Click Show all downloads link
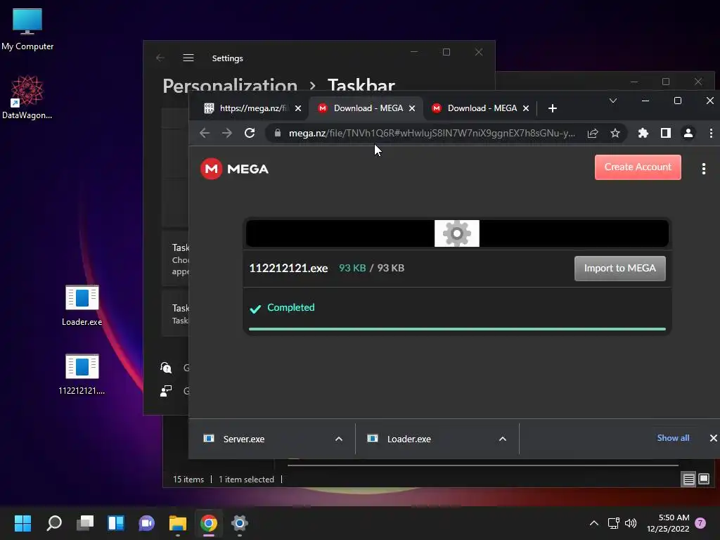This screenshot has width=720, height=540. (673, 438)
